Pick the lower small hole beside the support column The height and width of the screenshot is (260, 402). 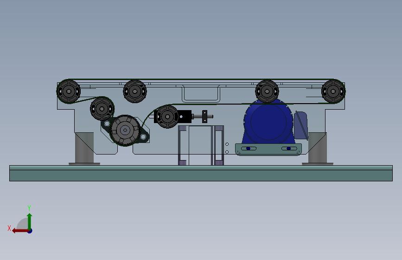click(227, 152)
